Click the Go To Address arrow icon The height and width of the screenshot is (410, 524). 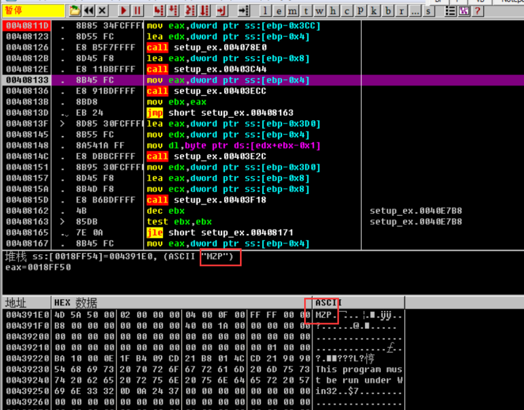(x=244, y=11)
